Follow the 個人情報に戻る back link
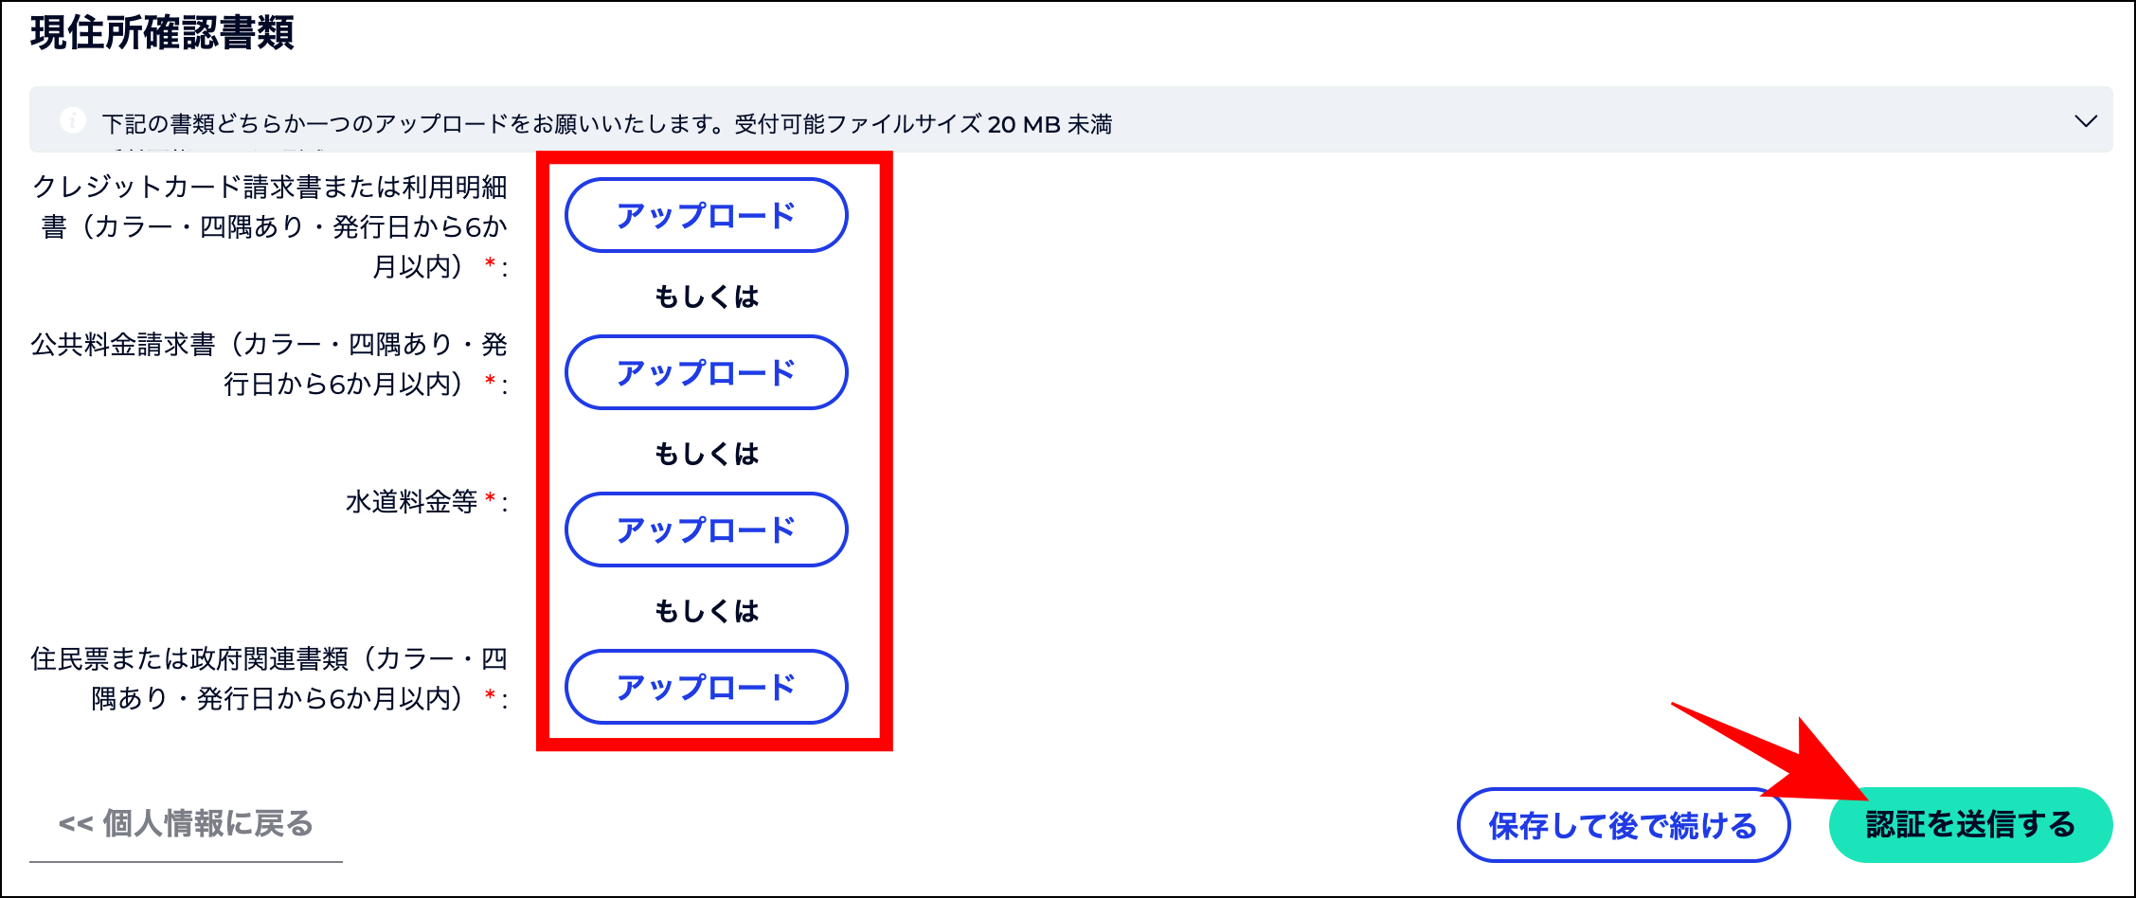 (188, 824)
